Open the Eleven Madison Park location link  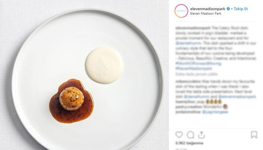pyautogui.click(x=205, y=14)
